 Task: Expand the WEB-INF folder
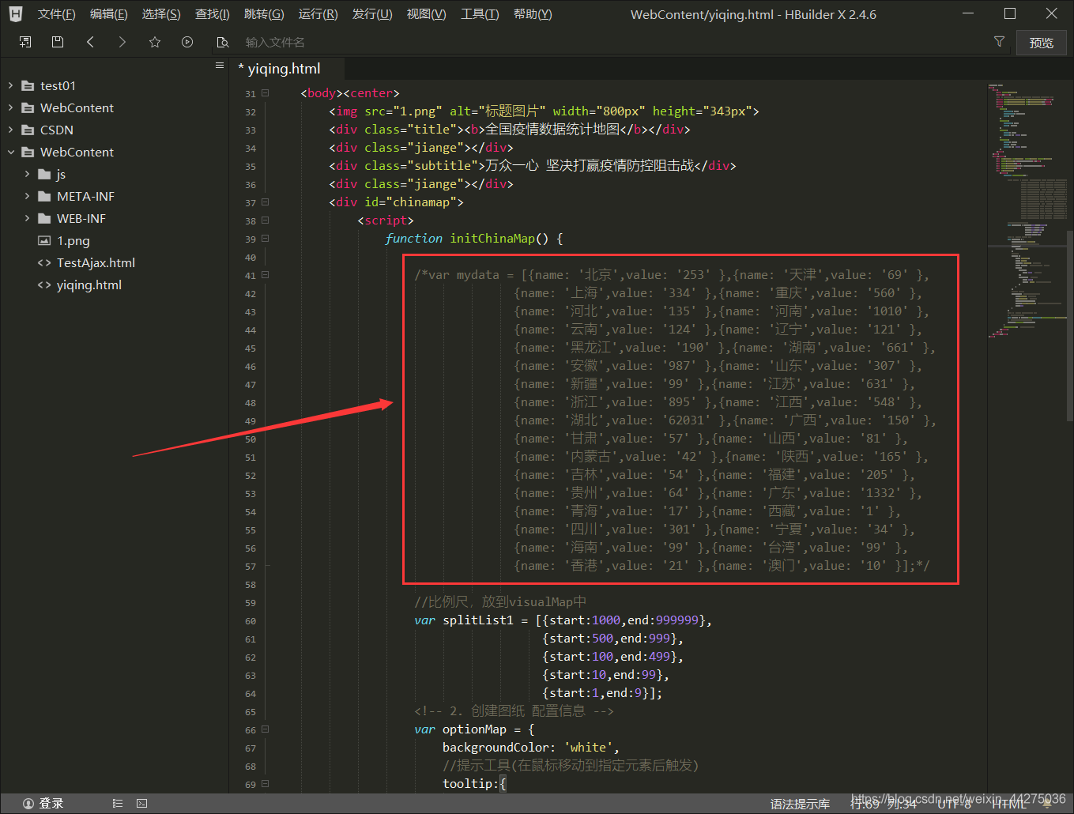pos(27,218)
